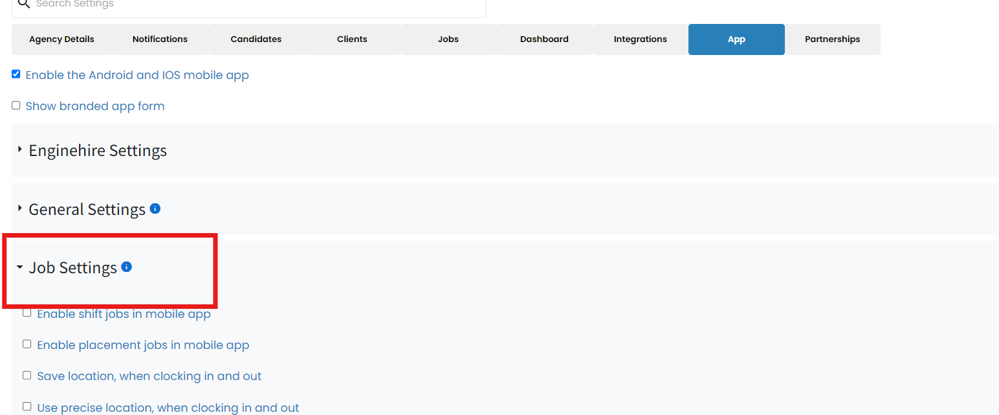The image size is (999, 415).
Task: Select the Partnerships tab
Action: pyautogui.click(x=832, y=39)
